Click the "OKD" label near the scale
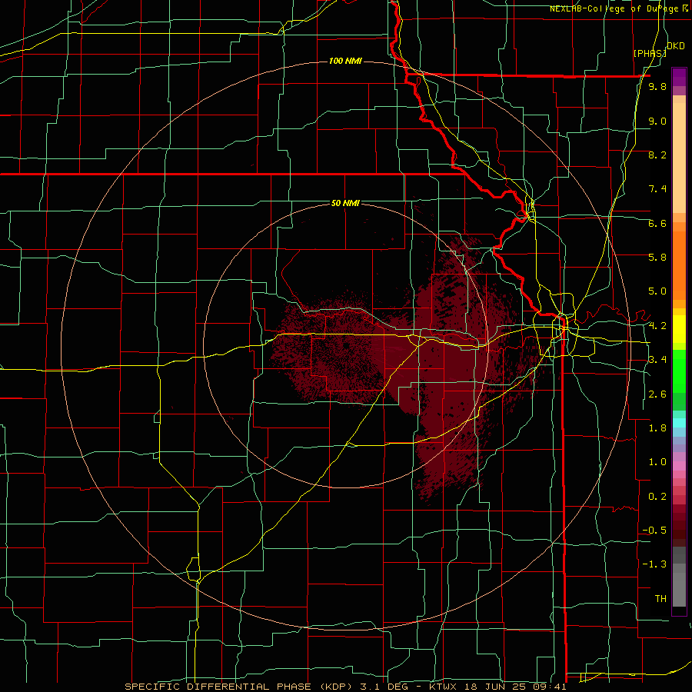The width and height of the screenshot is (692, 692). point(676,46)
